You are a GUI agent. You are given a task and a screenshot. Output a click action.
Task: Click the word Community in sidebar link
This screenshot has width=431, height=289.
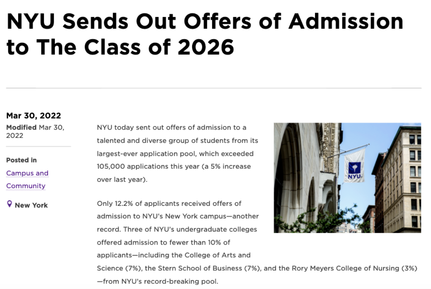point(26,186)
